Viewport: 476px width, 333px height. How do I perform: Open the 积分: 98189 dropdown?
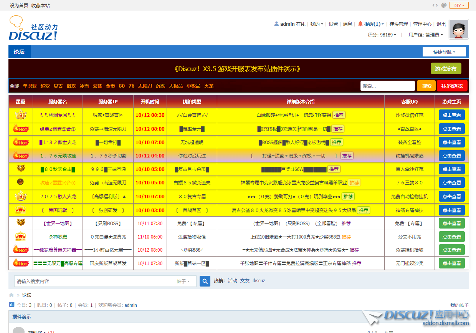(382, 35)
